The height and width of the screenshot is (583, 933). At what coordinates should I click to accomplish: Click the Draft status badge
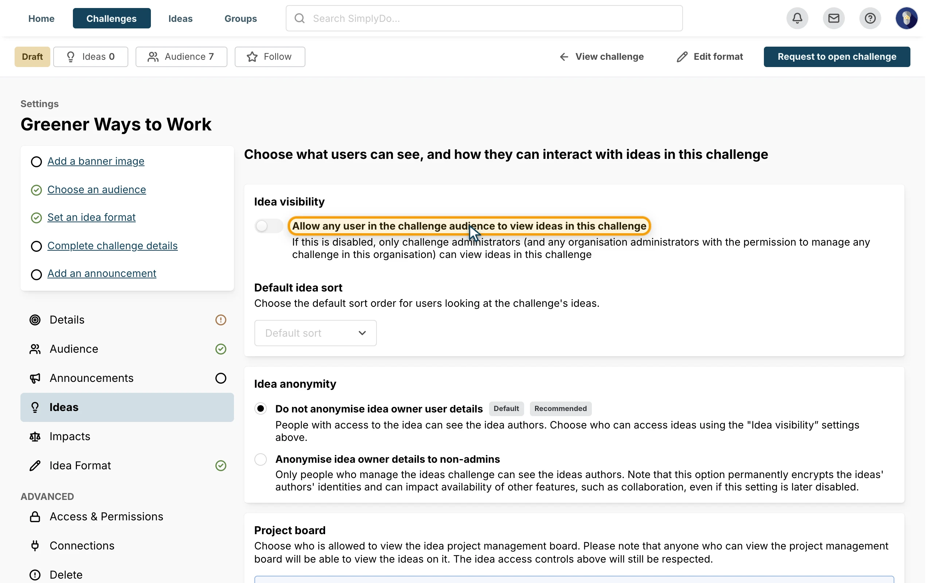pyautogui.click(x=32, y=57)
